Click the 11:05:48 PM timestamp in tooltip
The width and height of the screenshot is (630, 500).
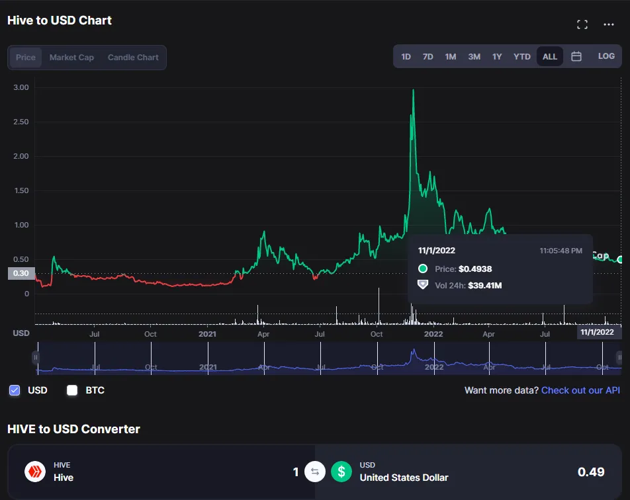[561, 251]
